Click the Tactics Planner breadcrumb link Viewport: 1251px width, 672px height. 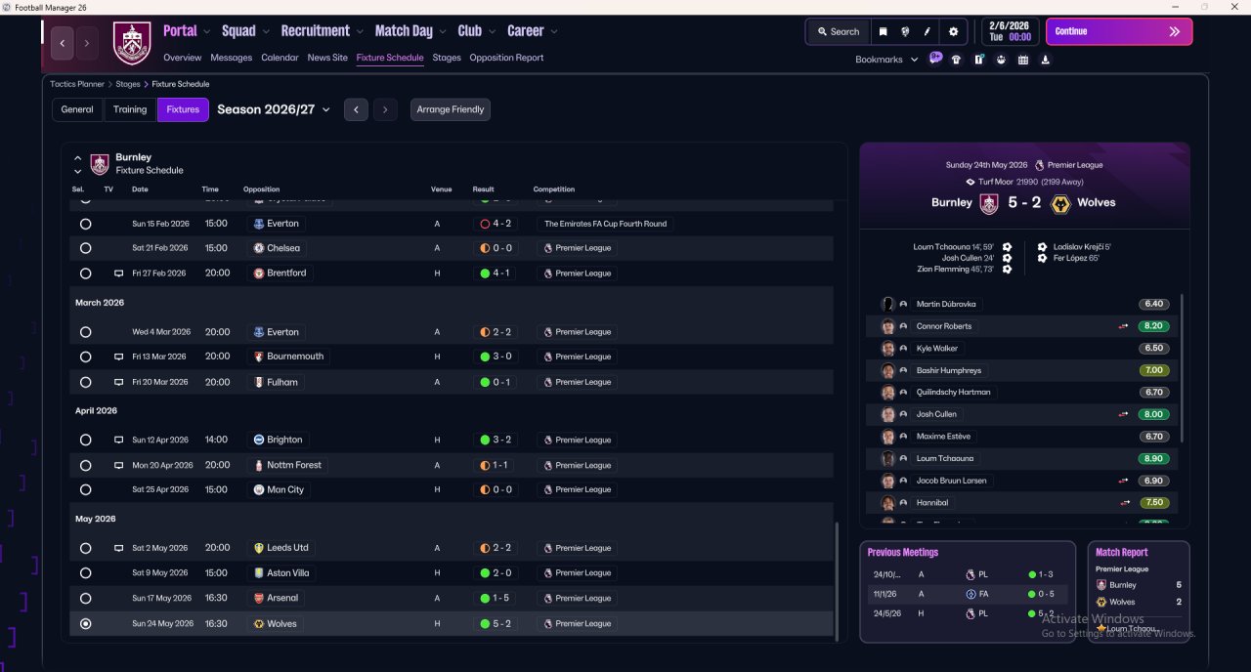tap(77, 84)
